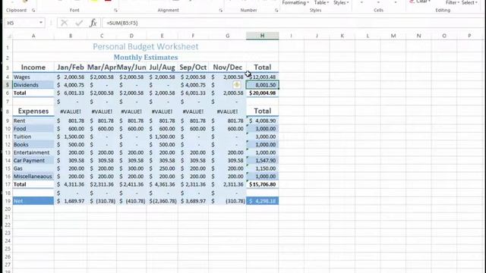The height and width of the screenshot is (273, 486).
Task: Click the Select All corner triangle
Action: [x=9, y=36]
